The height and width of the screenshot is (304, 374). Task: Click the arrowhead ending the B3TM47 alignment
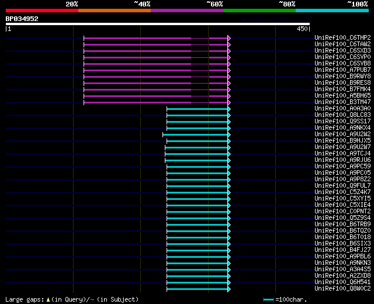[x=229, y=103]
